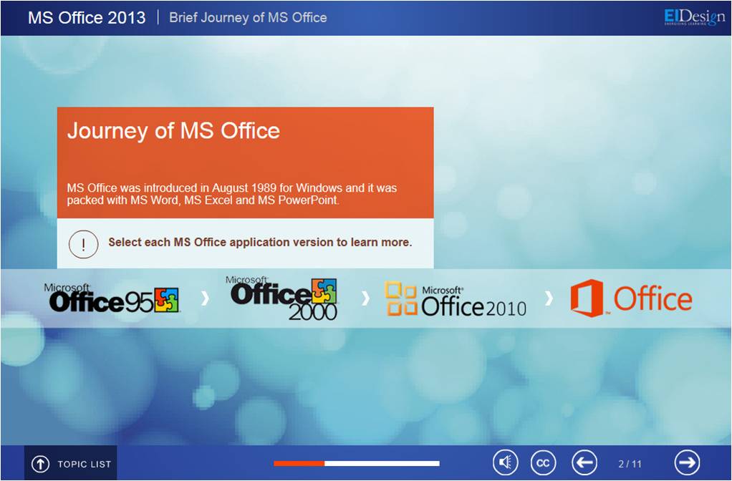This screenshot has height=481, width=732.
Task: Select the Microsoft Office 2010 logo
Action: (x=455, y=299)
